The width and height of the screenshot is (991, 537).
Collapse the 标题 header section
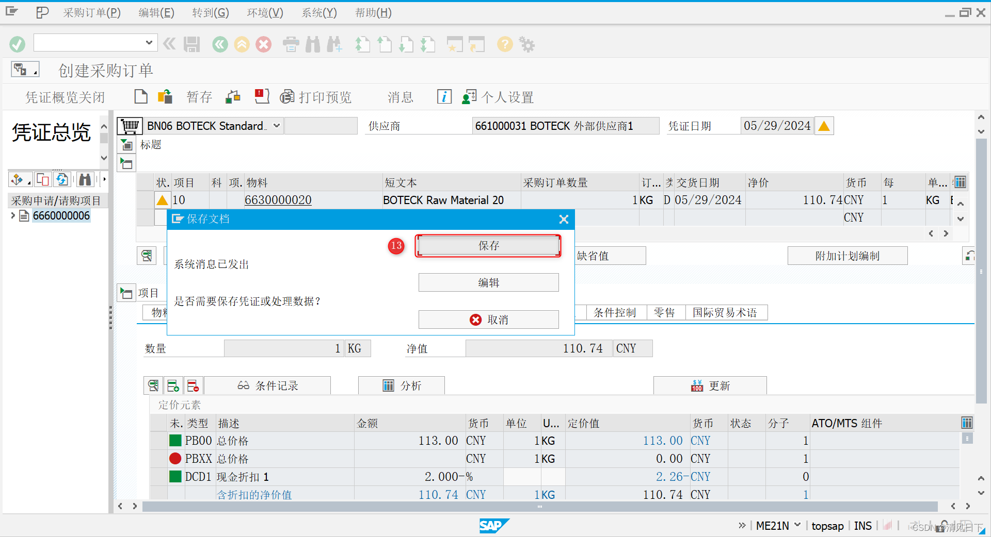126,145
